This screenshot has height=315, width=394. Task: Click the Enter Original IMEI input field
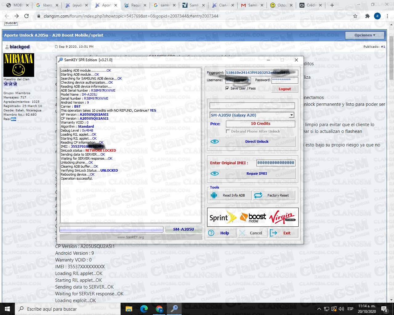[x=276, y=163]
